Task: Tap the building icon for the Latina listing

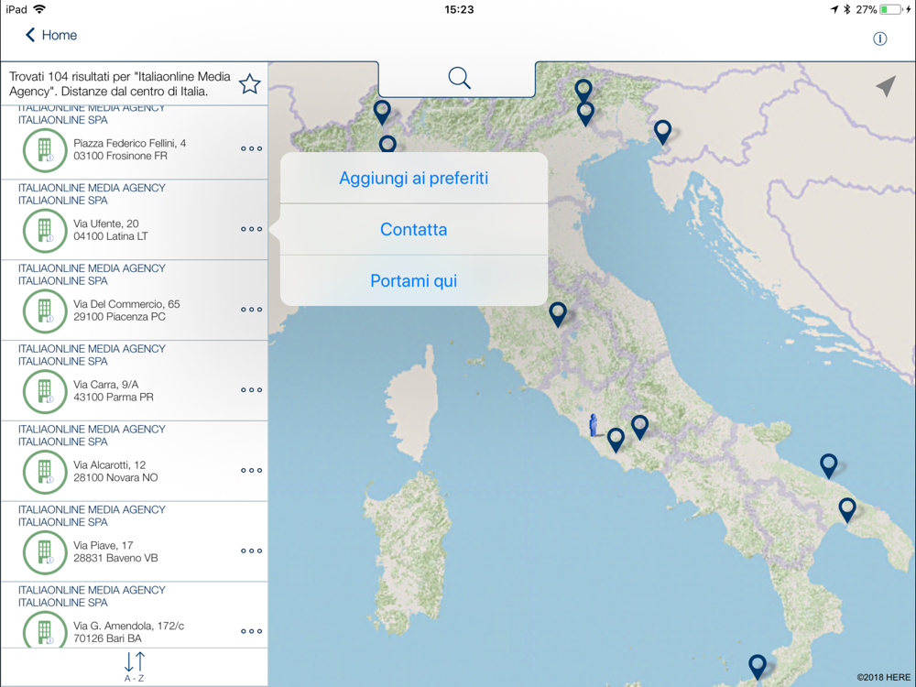Action: [45, 230]
